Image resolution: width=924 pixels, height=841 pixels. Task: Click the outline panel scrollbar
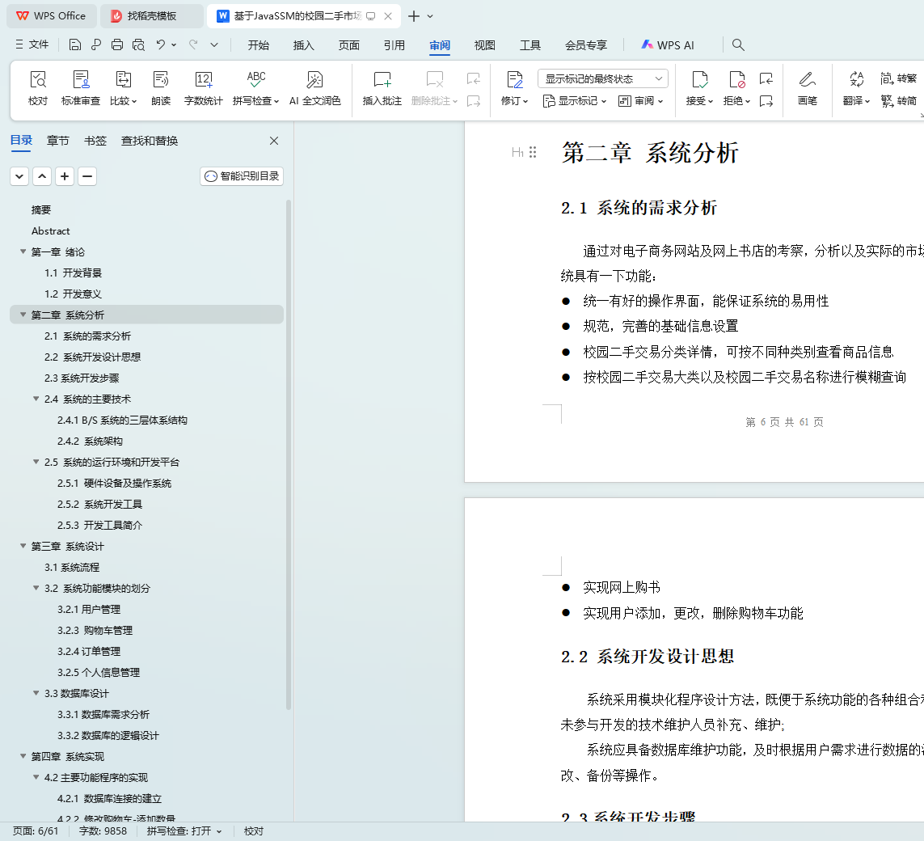tap(288, 454)
